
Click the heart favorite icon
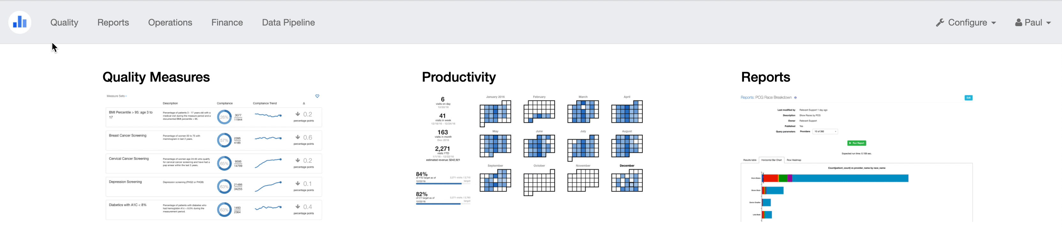pyautogui.click(x=317, y=96)
